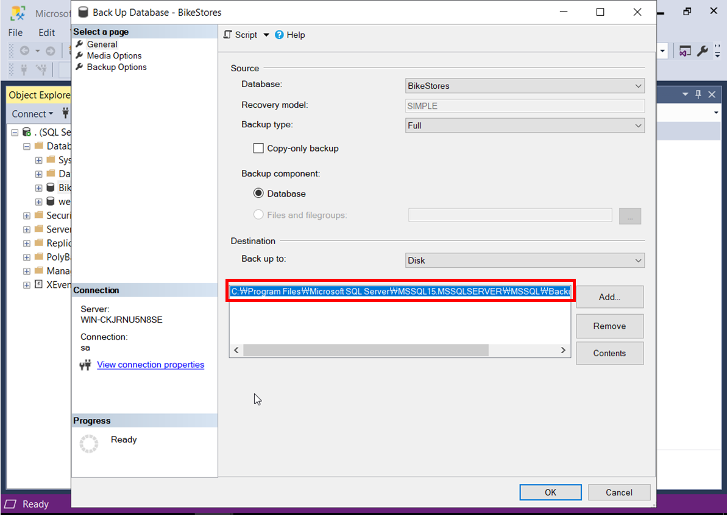Select the Backup Options page
The height and width of the screenshot is (515, 727).
116,67
